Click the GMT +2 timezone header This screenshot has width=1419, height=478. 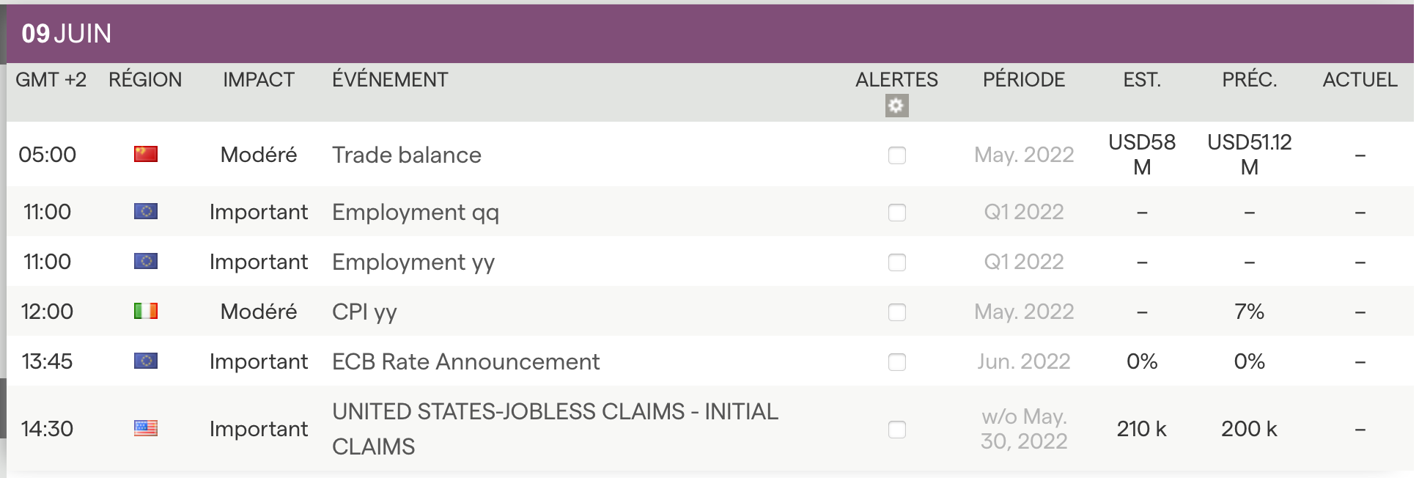tap(51, 80)
